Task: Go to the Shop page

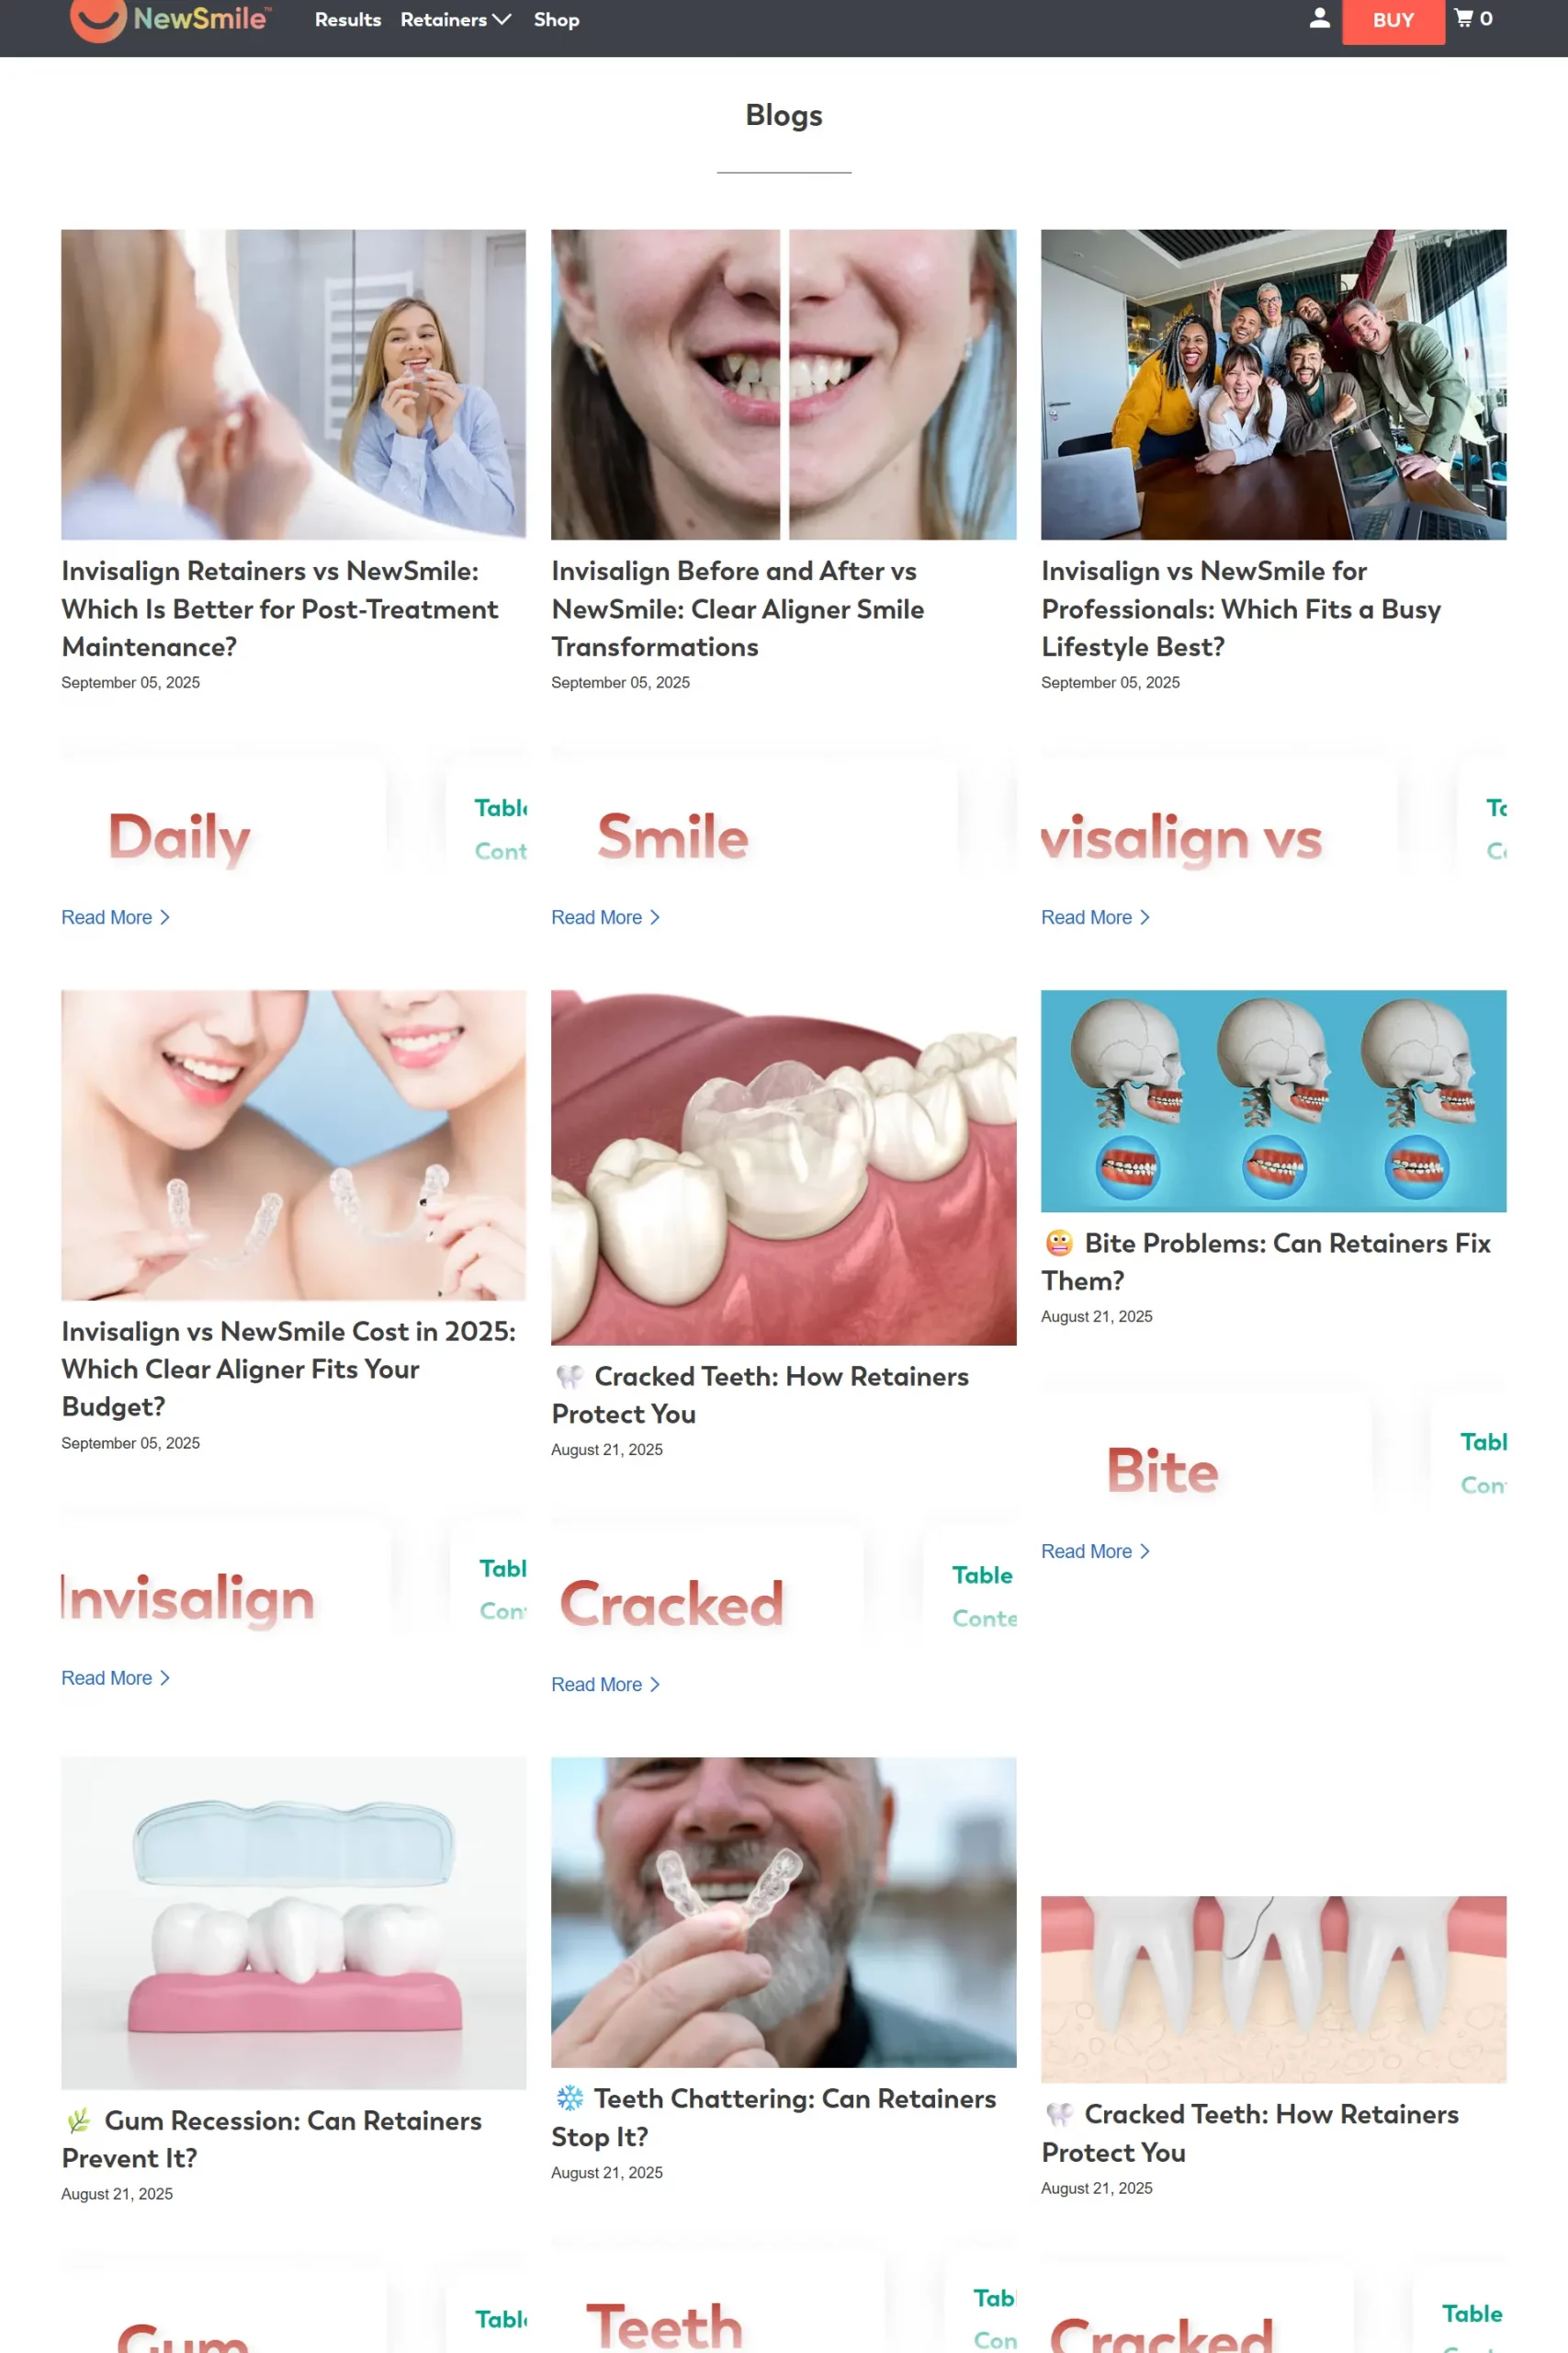Action: pyautogui.click(x=556, y=20)
